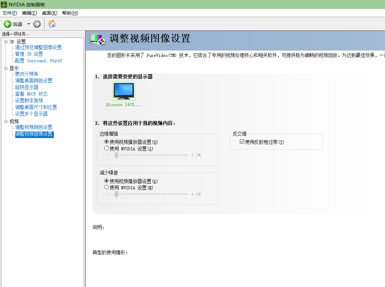Click the Forward navigation arrow icon
This screenshot has width=385, height=287.
pyautogui.click(x=37, y=24)
